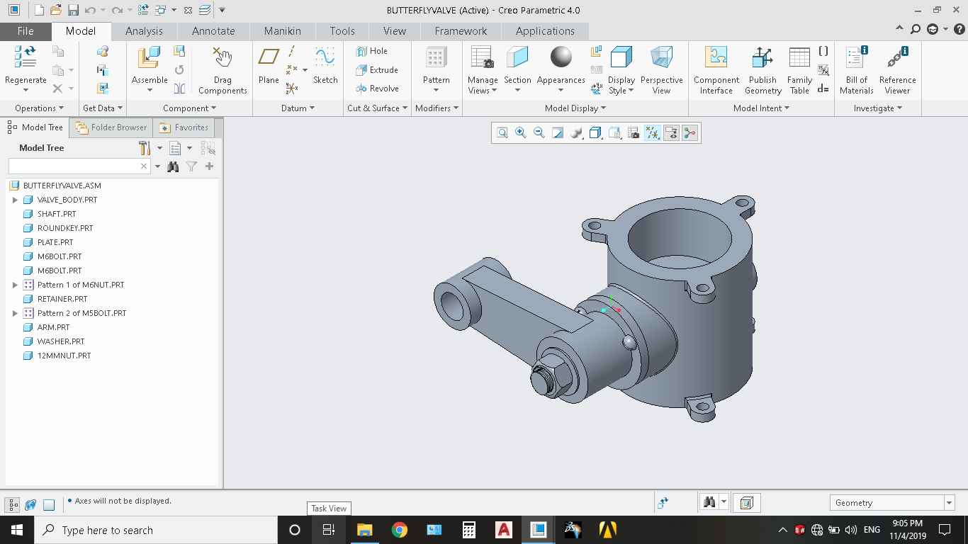Click Repaint in graphics toolbar

pos(558,133)
